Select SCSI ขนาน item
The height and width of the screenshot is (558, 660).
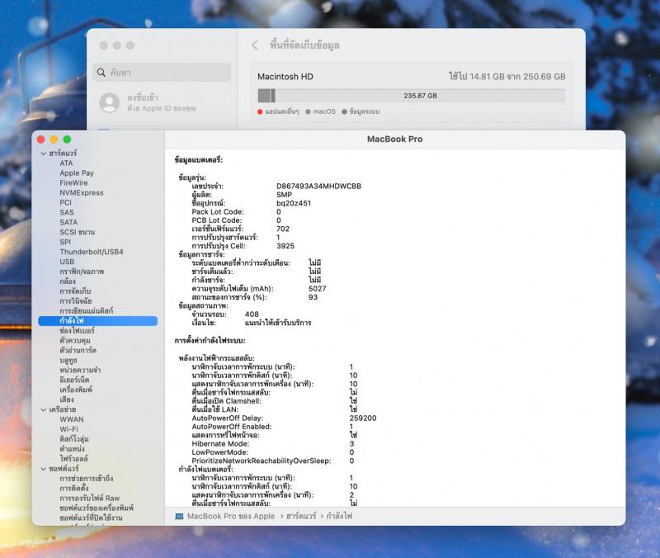coord(77,232)
